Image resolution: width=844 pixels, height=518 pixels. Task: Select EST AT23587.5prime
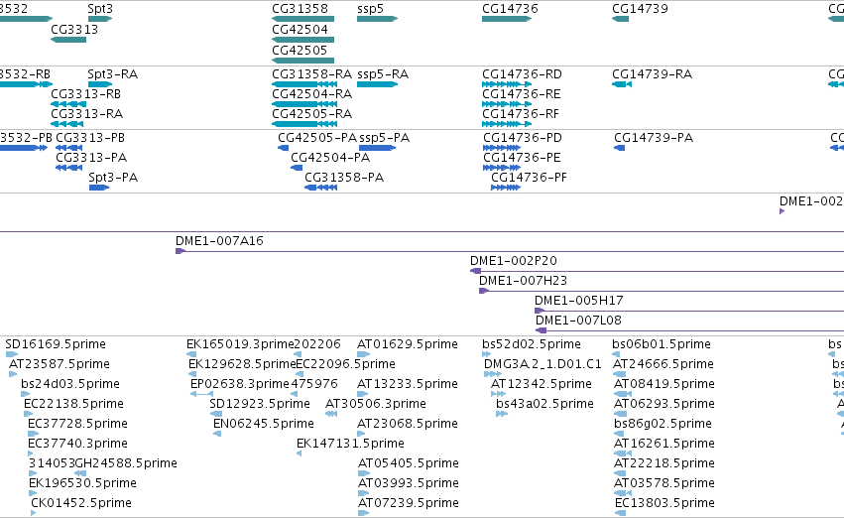click(13, 374)
